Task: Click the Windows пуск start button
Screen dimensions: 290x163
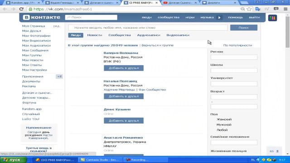Action: (x=13, y=160)
